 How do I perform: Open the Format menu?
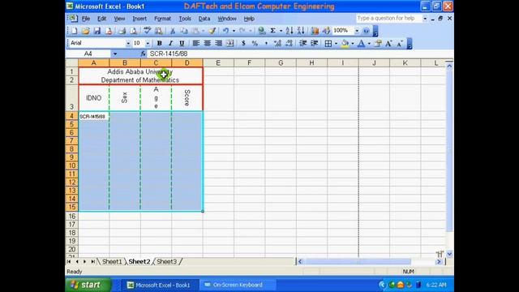click(x=162, y=19)
